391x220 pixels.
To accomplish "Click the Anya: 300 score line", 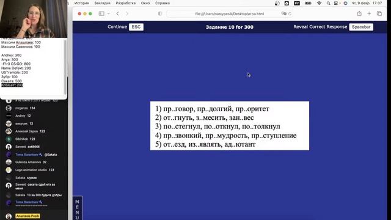I will 10,60.
